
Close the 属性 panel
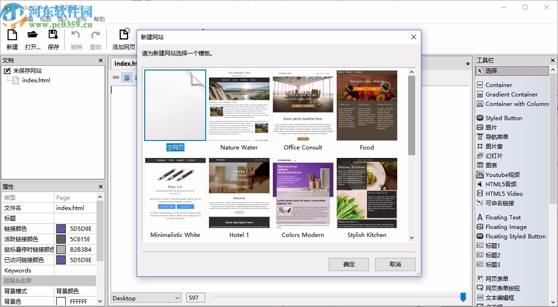click(x=101, y=187)
